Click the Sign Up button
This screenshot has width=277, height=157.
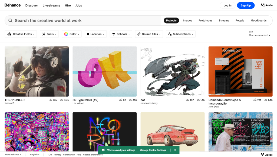click(x=246, y=5)
